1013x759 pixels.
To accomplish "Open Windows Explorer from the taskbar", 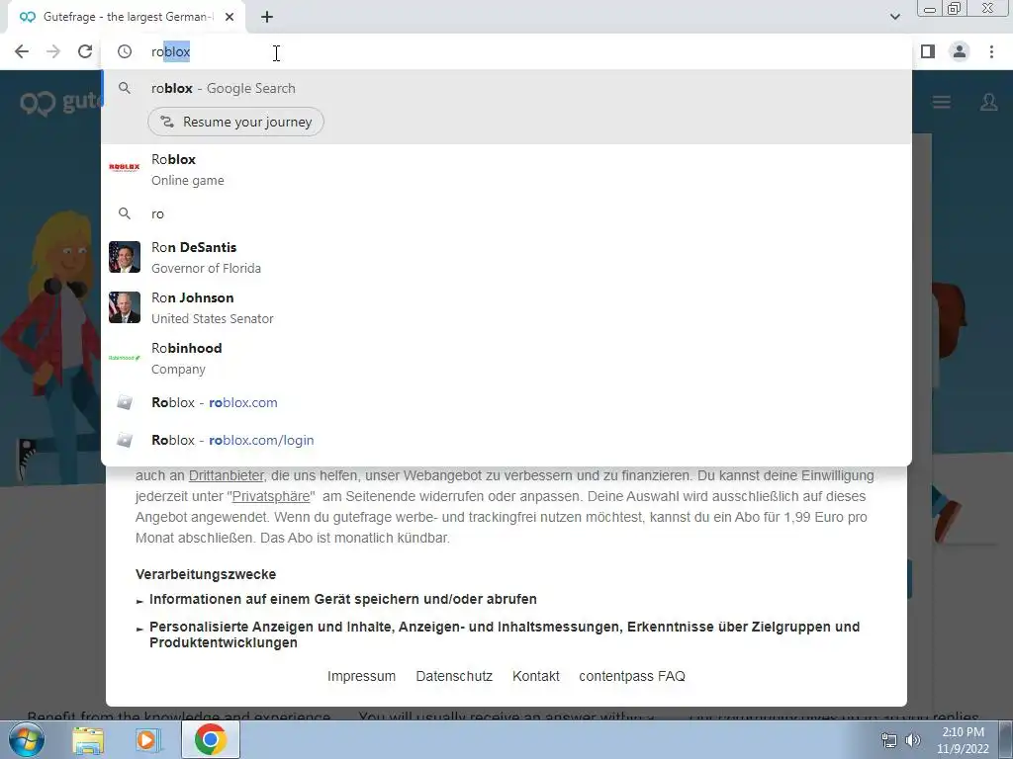I will (88, 740).
